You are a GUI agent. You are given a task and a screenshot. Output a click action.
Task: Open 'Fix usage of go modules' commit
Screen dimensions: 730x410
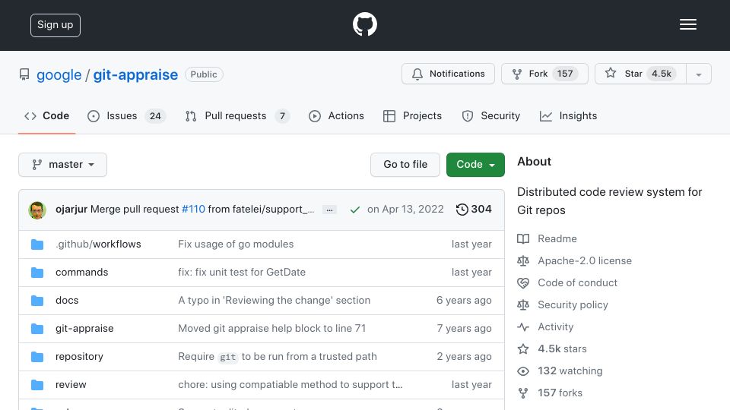tap(236, 244)
